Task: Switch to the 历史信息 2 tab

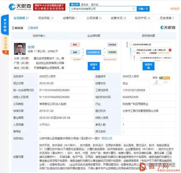Action: (x=167, y=18)
